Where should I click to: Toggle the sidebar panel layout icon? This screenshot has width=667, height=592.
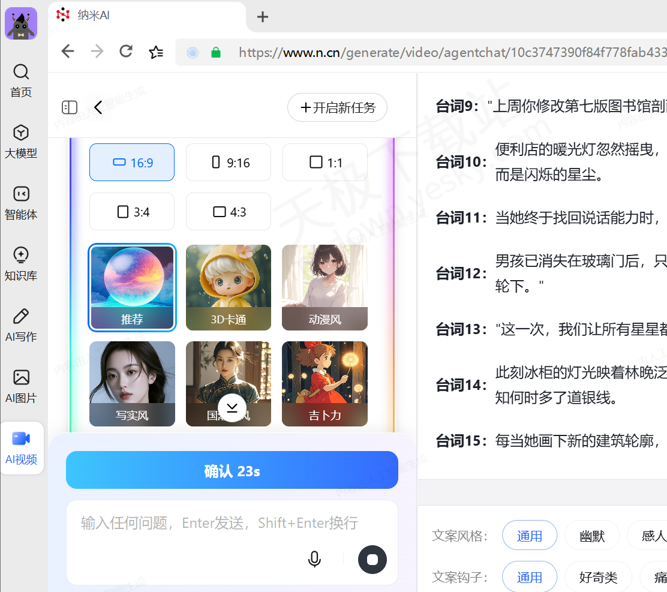pos(70,107)
